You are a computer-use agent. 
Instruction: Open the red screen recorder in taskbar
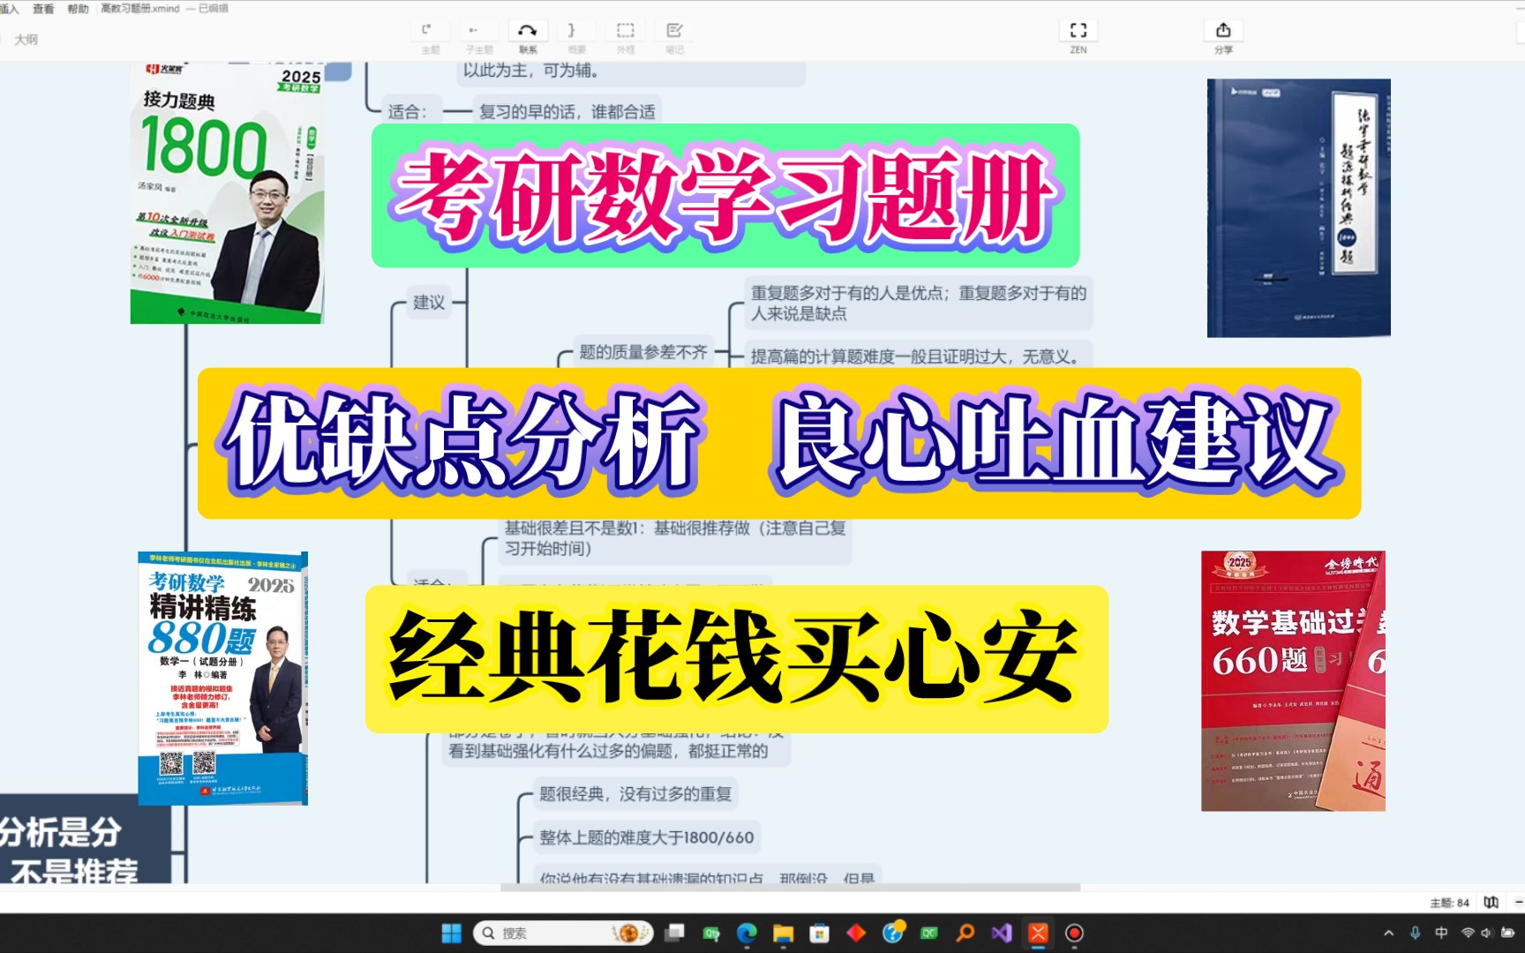1074,934
